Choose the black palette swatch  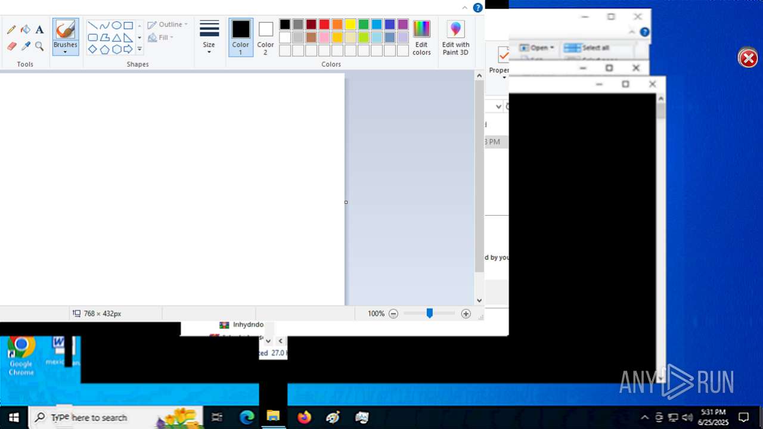click(x=285, y=24)
